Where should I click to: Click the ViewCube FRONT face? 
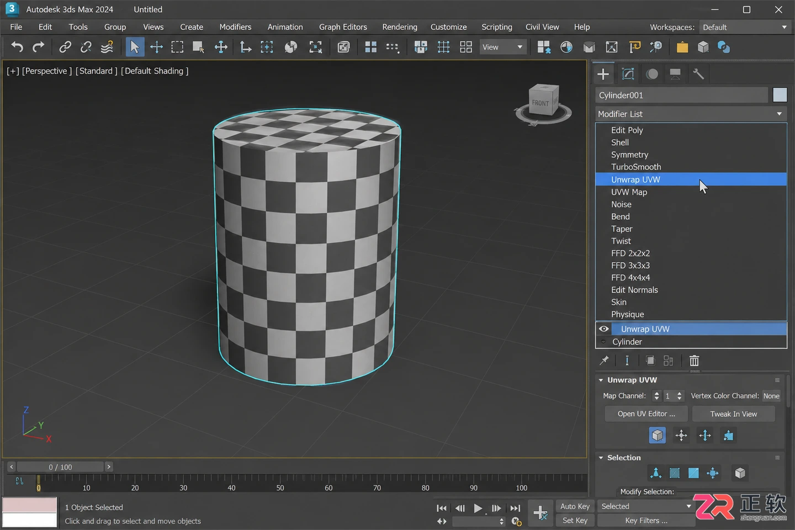pos(540,103)
